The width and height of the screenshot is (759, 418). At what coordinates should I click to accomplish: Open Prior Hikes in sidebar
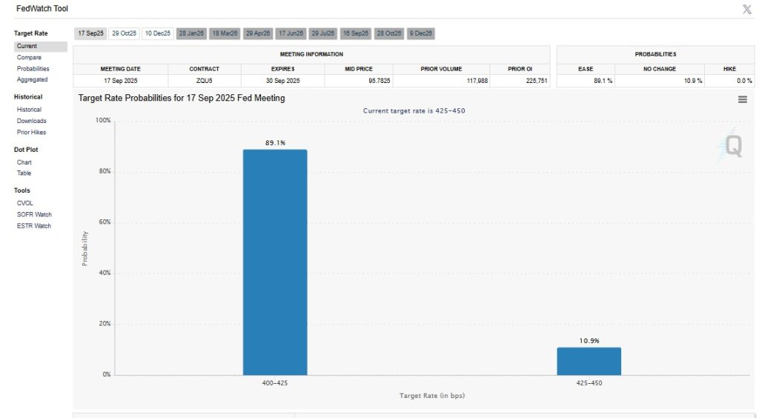(31, 132)
